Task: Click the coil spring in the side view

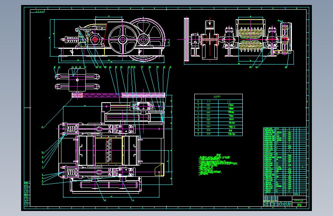Action: click(73, 40)
